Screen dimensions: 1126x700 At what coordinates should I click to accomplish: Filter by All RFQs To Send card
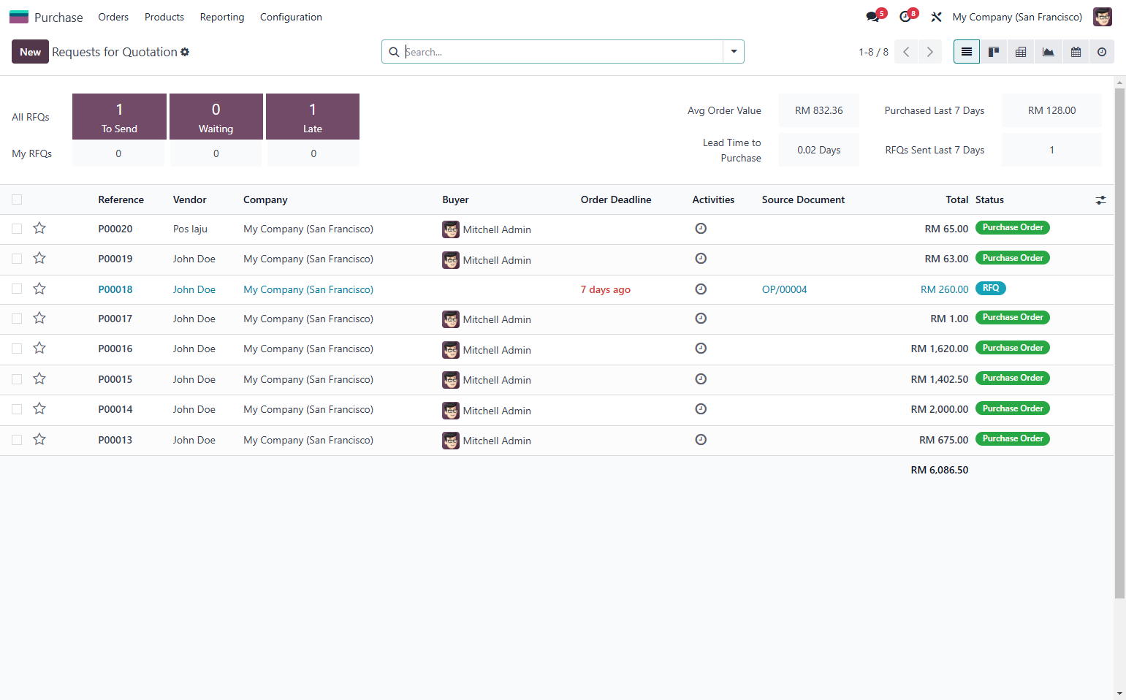pyautogui.click(x=119, y=116)
